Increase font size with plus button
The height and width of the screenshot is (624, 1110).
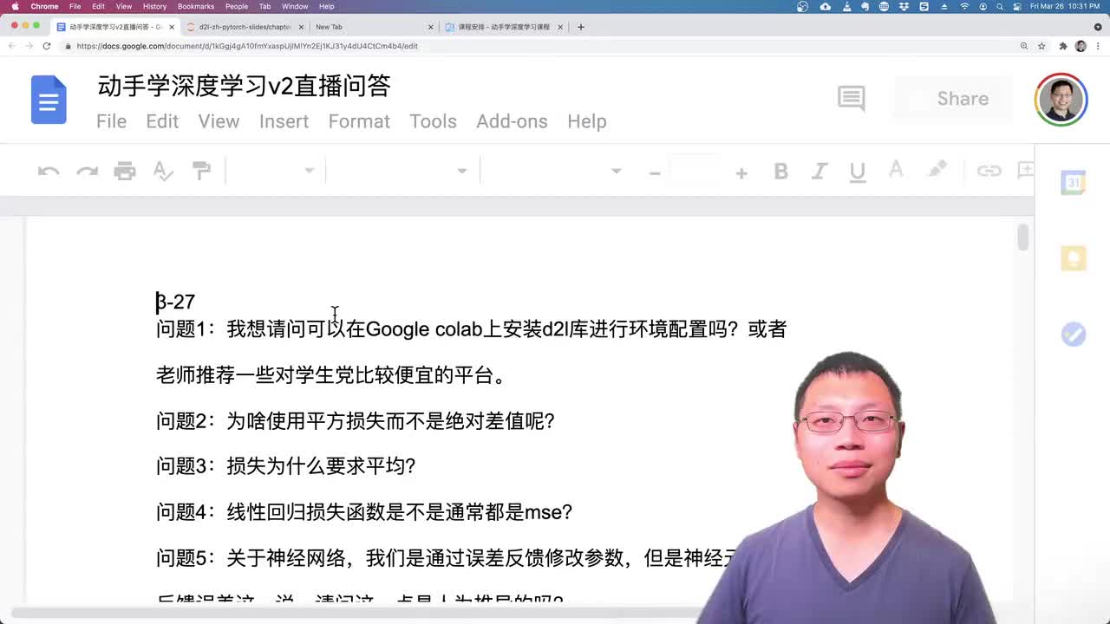pos(741,172)
